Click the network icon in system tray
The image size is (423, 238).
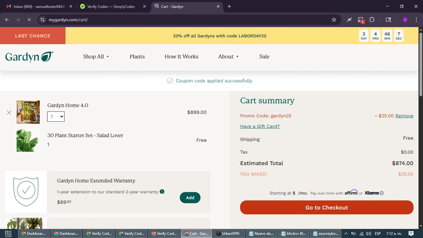[361, 234]
